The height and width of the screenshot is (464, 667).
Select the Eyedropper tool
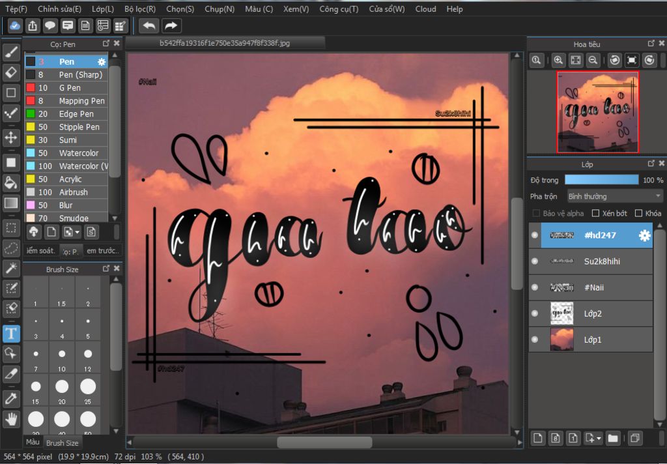[x=11, y=399]
